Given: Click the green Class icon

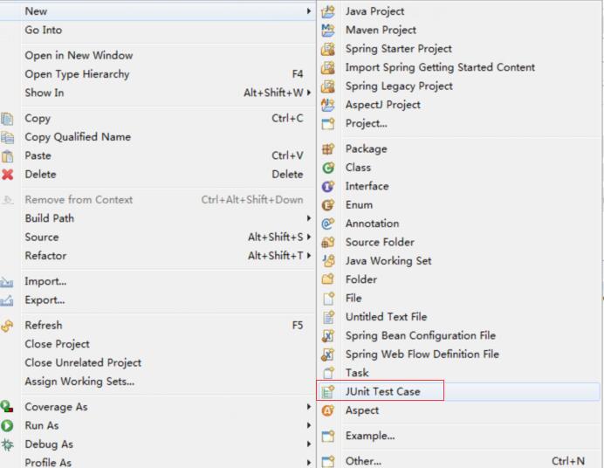Looking at the screenshot, I should click(328, 168).
